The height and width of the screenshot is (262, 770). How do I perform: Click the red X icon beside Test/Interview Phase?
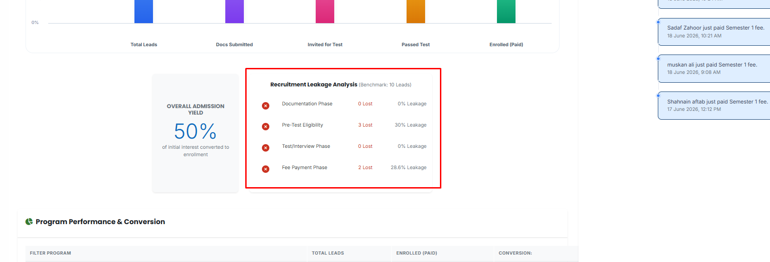[x=266, y=148]
